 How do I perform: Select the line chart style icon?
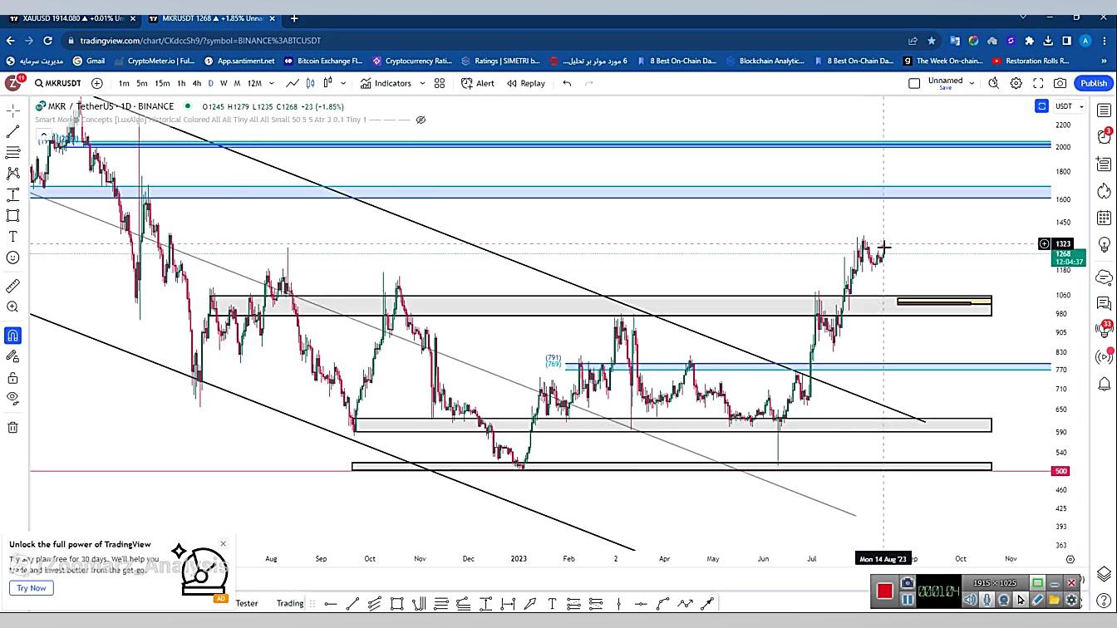[x=293, y=83]
